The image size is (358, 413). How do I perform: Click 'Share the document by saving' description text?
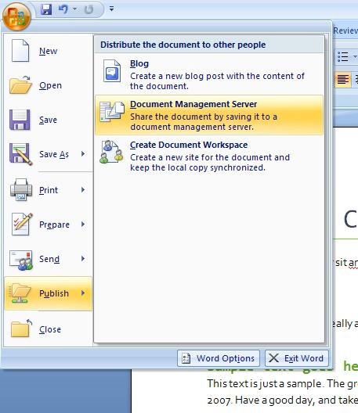pyautogui.click(x=204, y=122)
